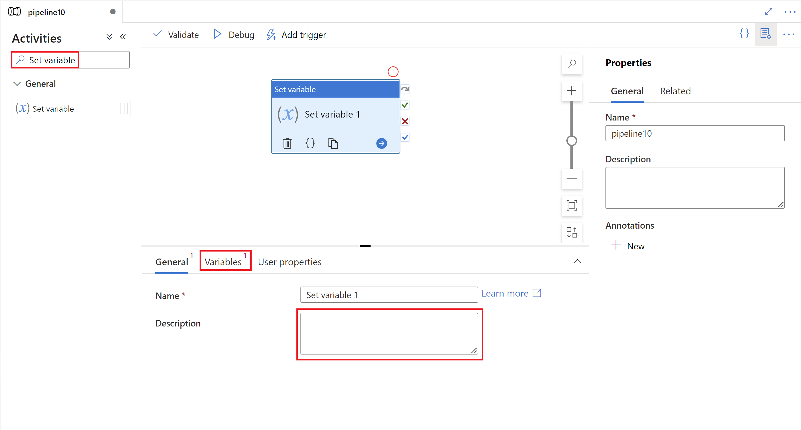Select the User properties tab
Image resolution: width=801 pixels, height=430 pixels.
290,262
